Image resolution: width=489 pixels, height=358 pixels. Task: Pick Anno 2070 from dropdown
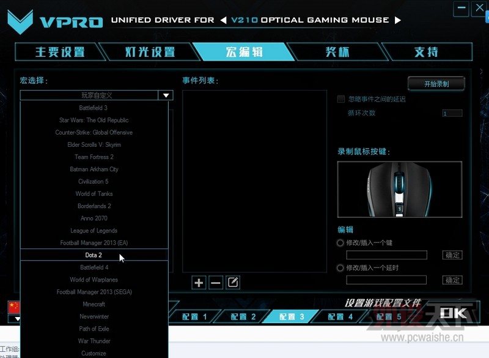click(94, 218)
